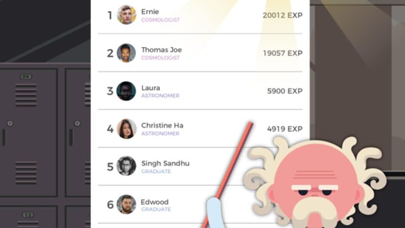Click Ernie's COSMOLOGIST rank label
The height and width of the screenshot is (228, 405).
coord(160,20)
